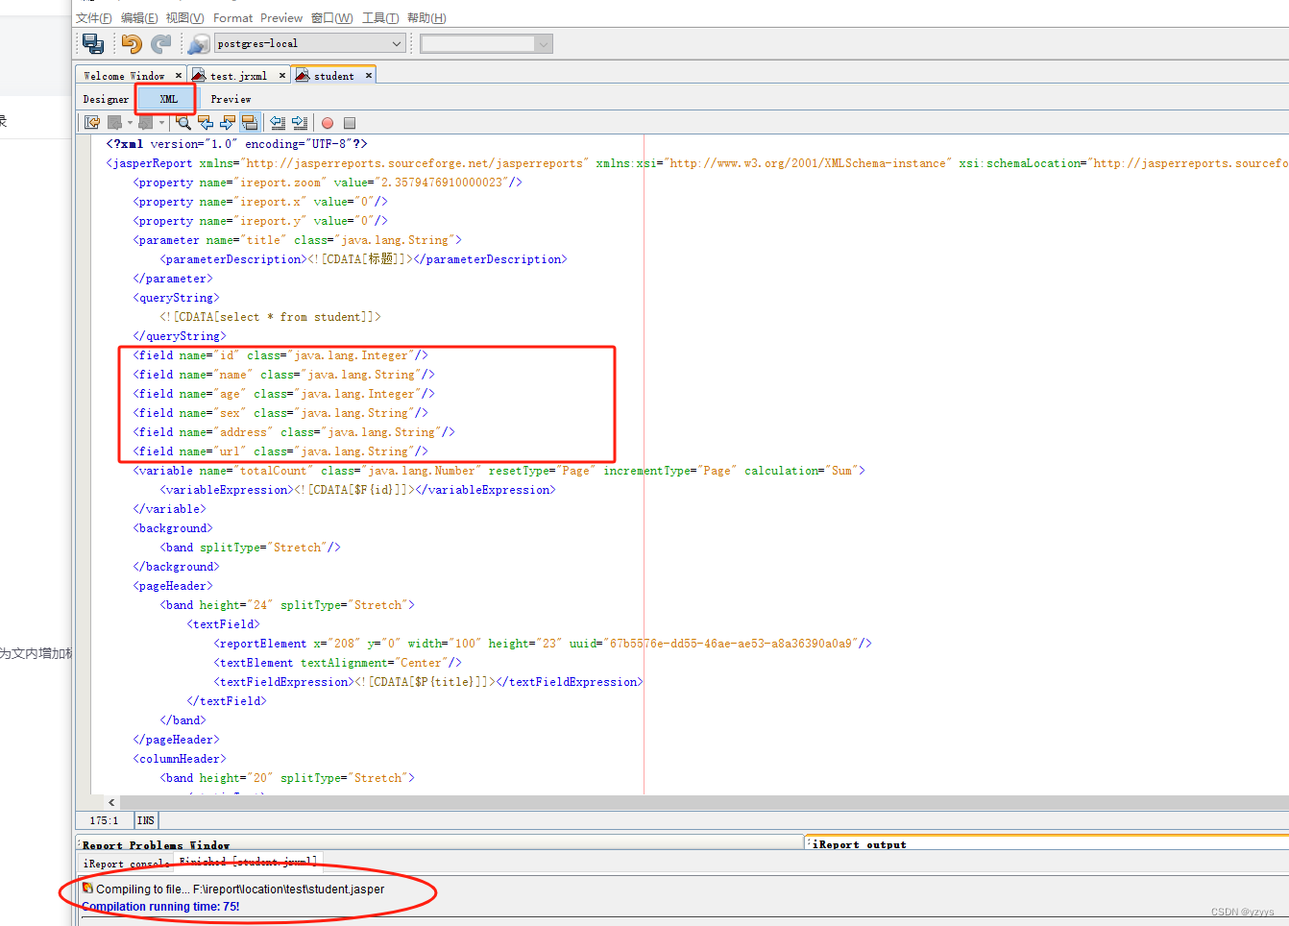Click the Save All icon
The width and height of the screenshot is (1289, 926).
point(92,42)
